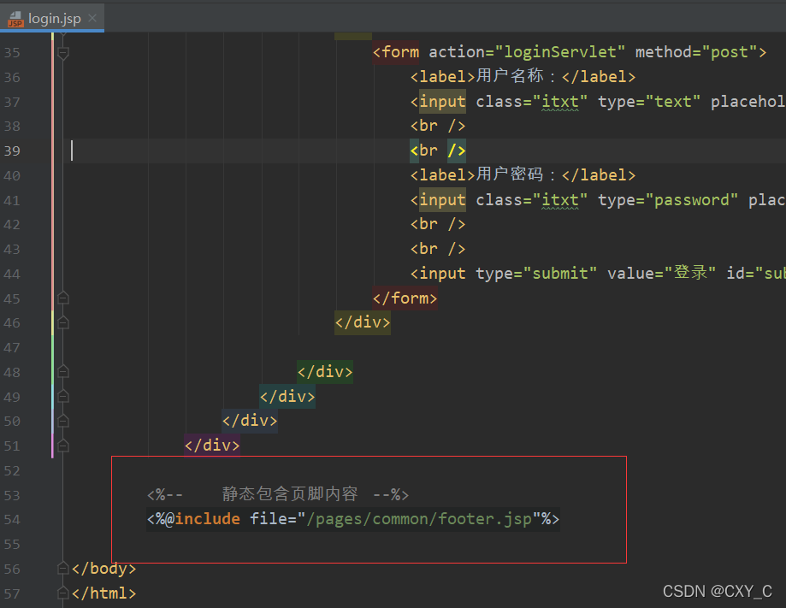The image size is (786, 608).
Task: Toggle fold marker at line 48
Action: tap(63, 371)
